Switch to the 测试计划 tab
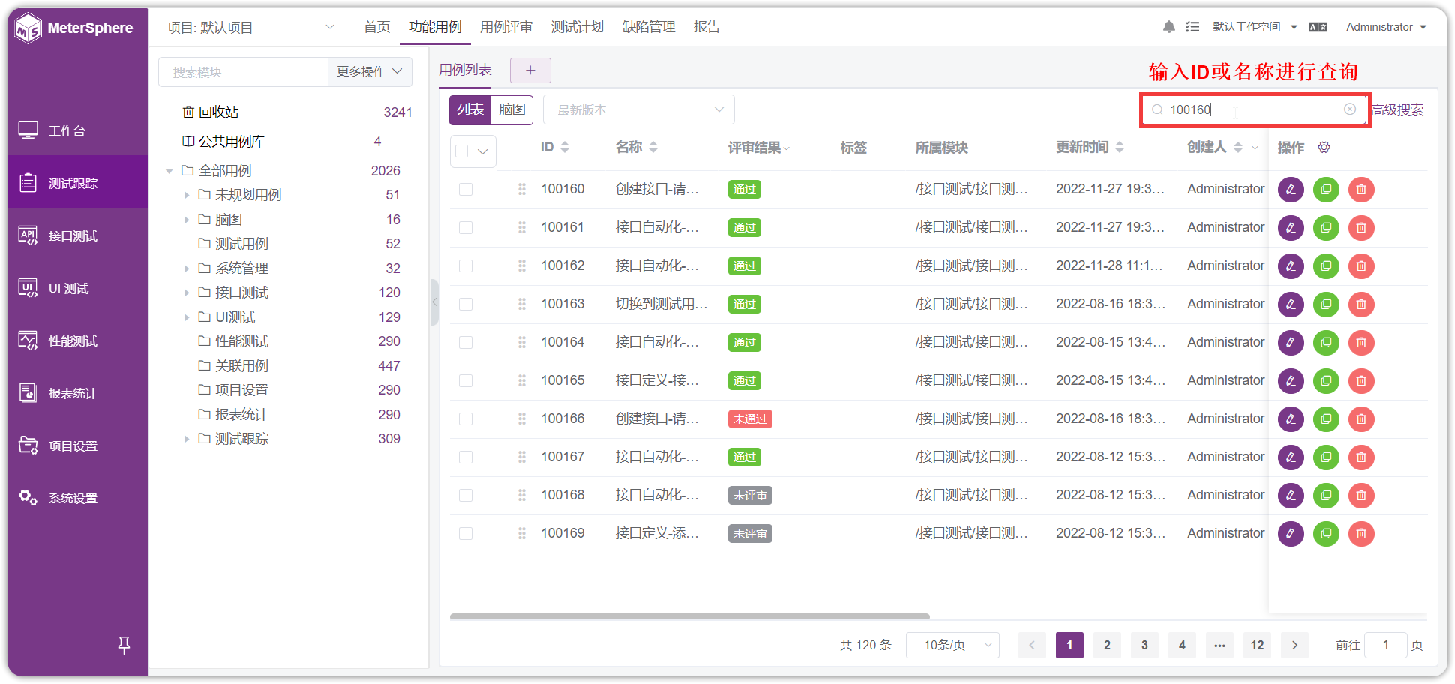This screenshot has width=1455, height=684. tap(577, 27)
